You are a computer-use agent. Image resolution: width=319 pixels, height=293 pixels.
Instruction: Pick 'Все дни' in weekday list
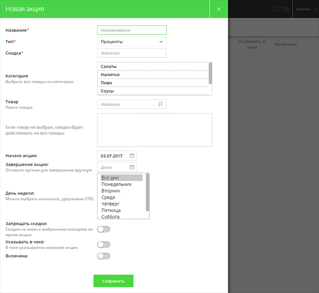point(121,178)
